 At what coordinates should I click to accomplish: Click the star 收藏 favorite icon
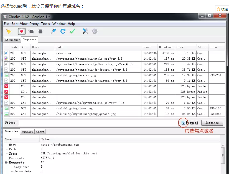218,9
